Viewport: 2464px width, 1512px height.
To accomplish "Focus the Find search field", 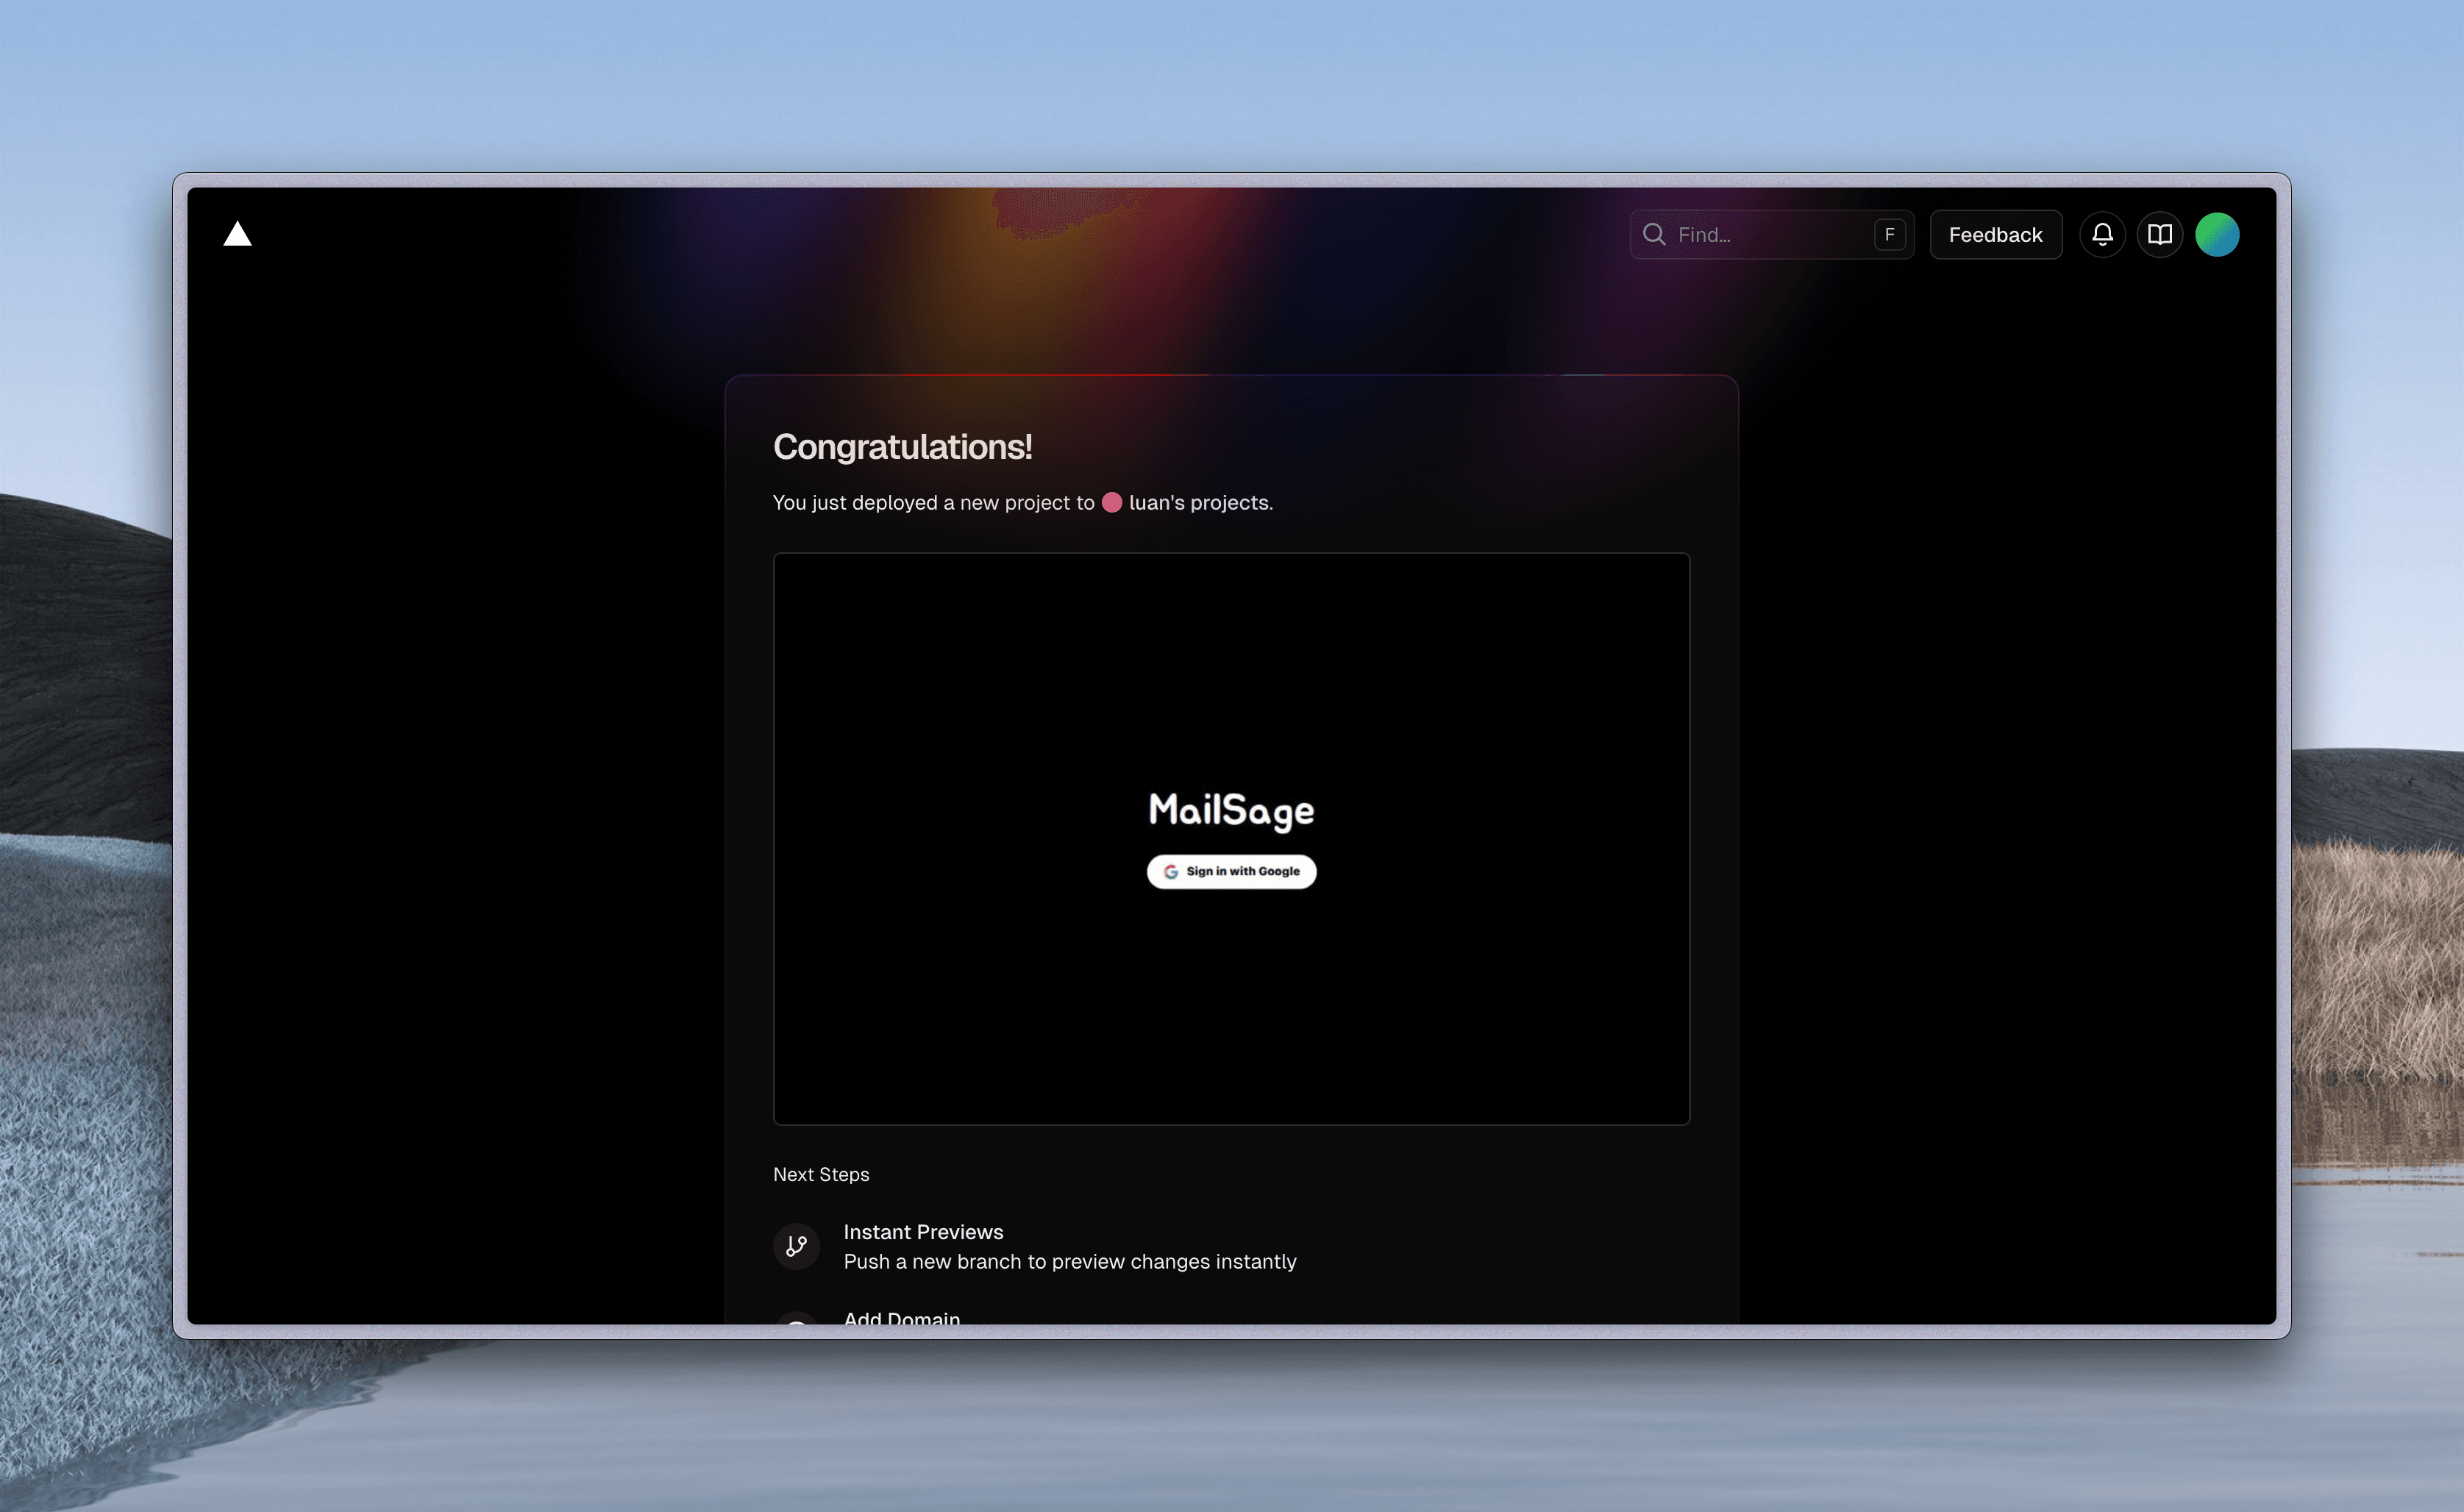I will [1772, 234].
